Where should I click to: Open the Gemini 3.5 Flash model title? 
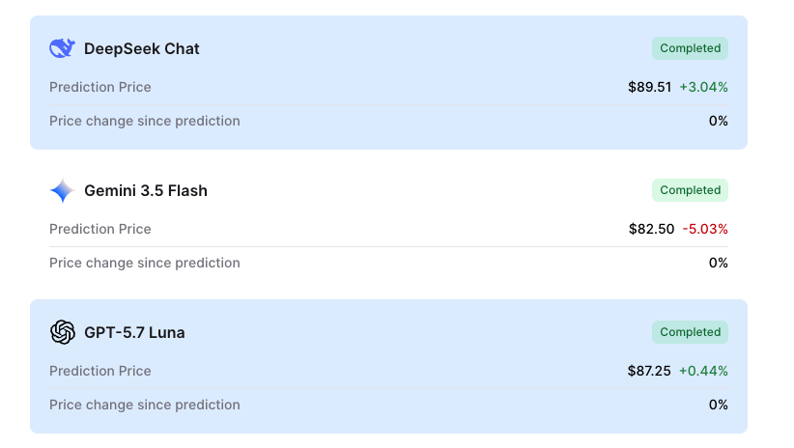[x=146, y=190]
